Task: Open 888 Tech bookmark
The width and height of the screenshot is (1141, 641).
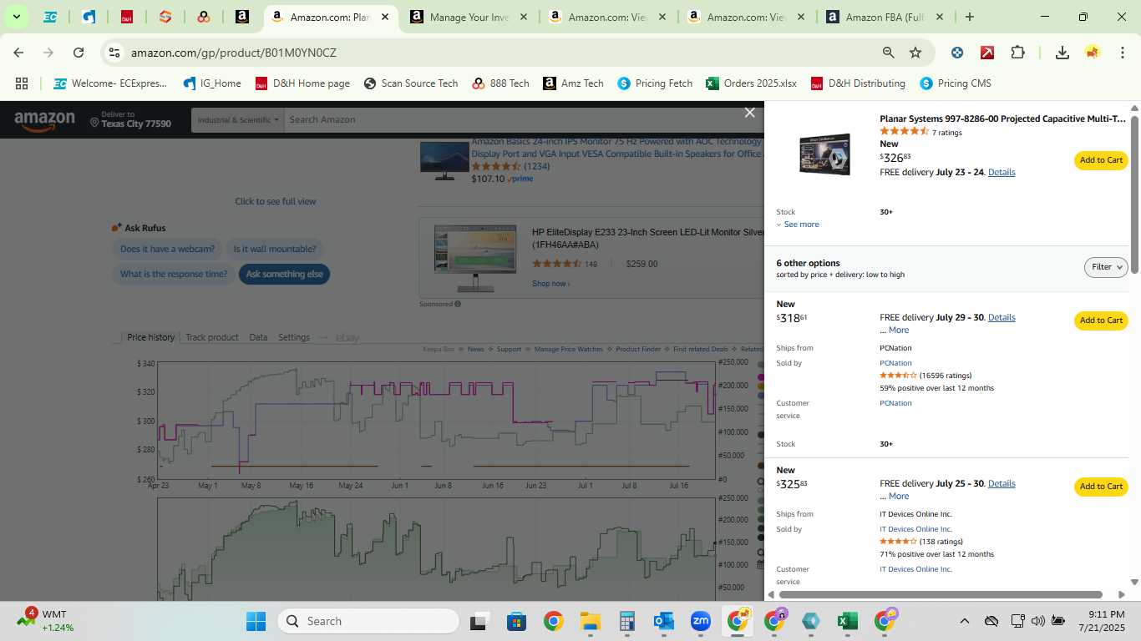Action: coord(501,83)
